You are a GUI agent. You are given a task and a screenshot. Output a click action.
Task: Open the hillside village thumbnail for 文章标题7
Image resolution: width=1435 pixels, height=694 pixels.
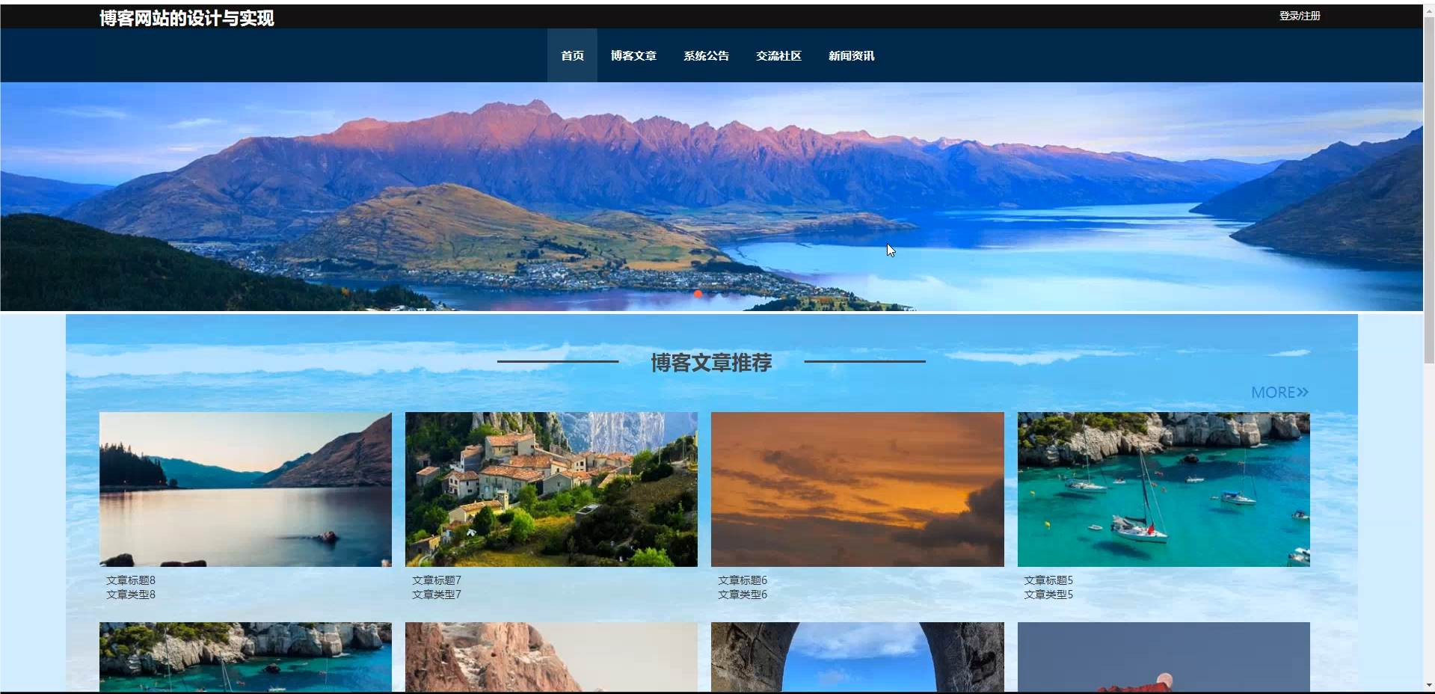pyautogui.click(x=551, y=489)
